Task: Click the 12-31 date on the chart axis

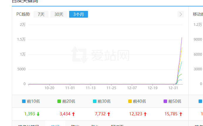Action: (x=173, y=88)
